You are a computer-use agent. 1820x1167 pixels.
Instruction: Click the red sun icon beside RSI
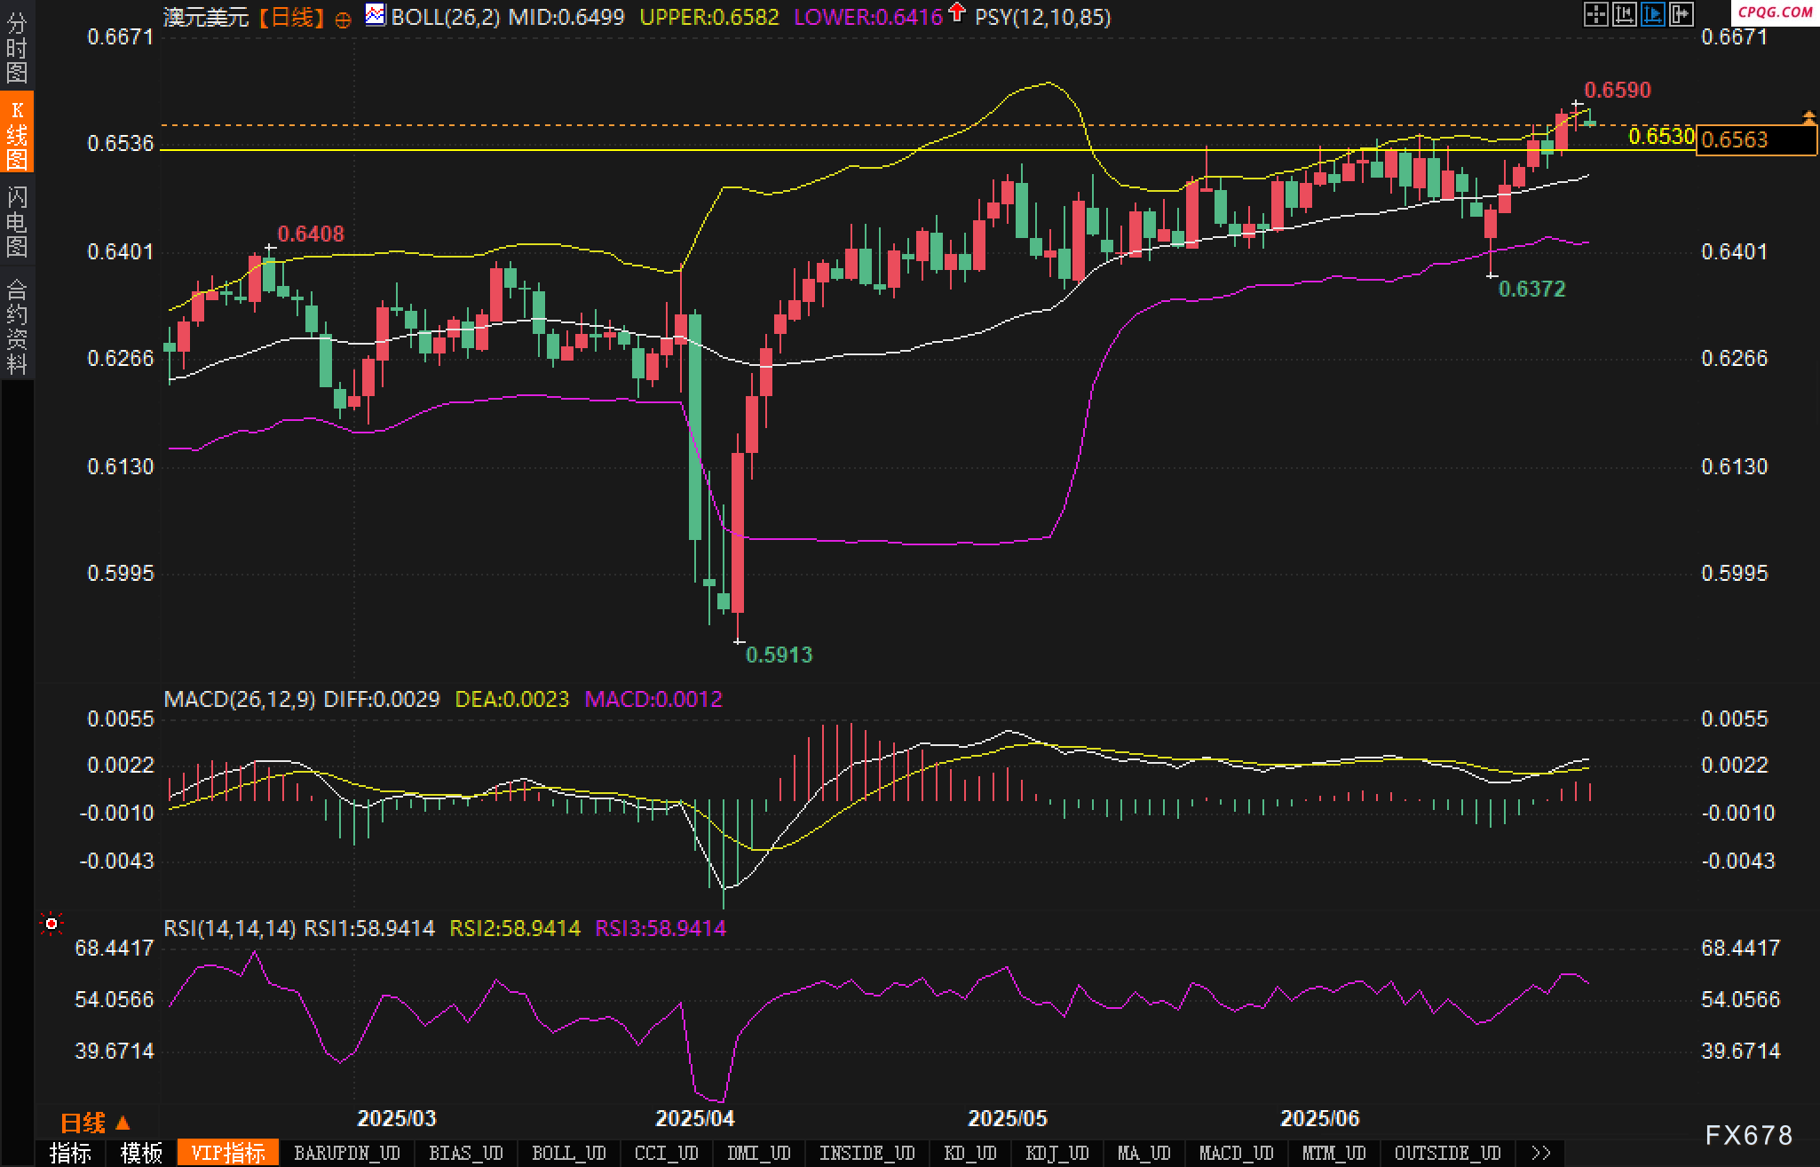point(51,925)
